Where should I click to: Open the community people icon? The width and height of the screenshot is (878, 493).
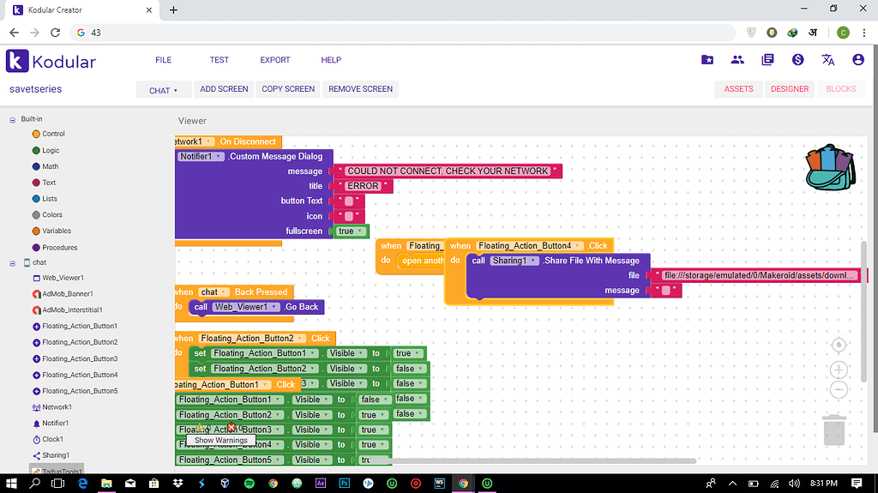point(737,59)
